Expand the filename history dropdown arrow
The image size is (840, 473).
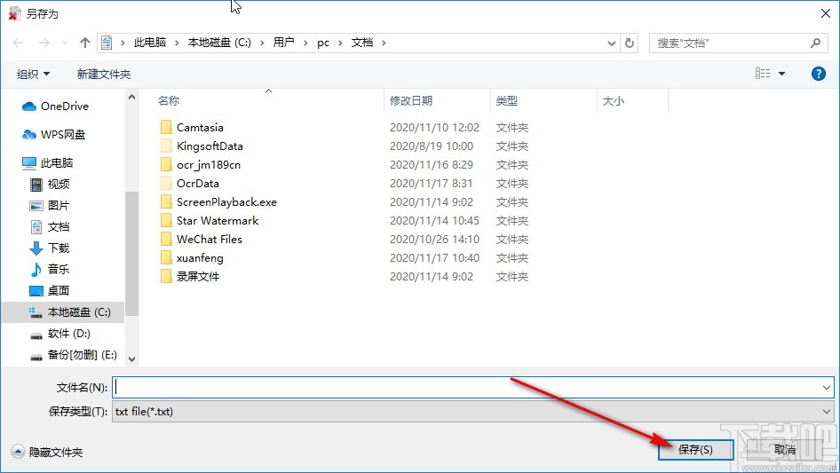[826, 387]
